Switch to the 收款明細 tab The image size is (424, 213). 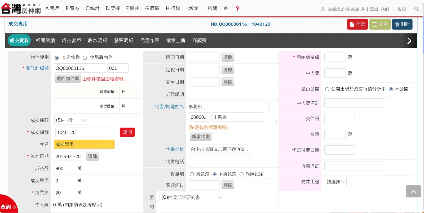(x=98, y=41)
